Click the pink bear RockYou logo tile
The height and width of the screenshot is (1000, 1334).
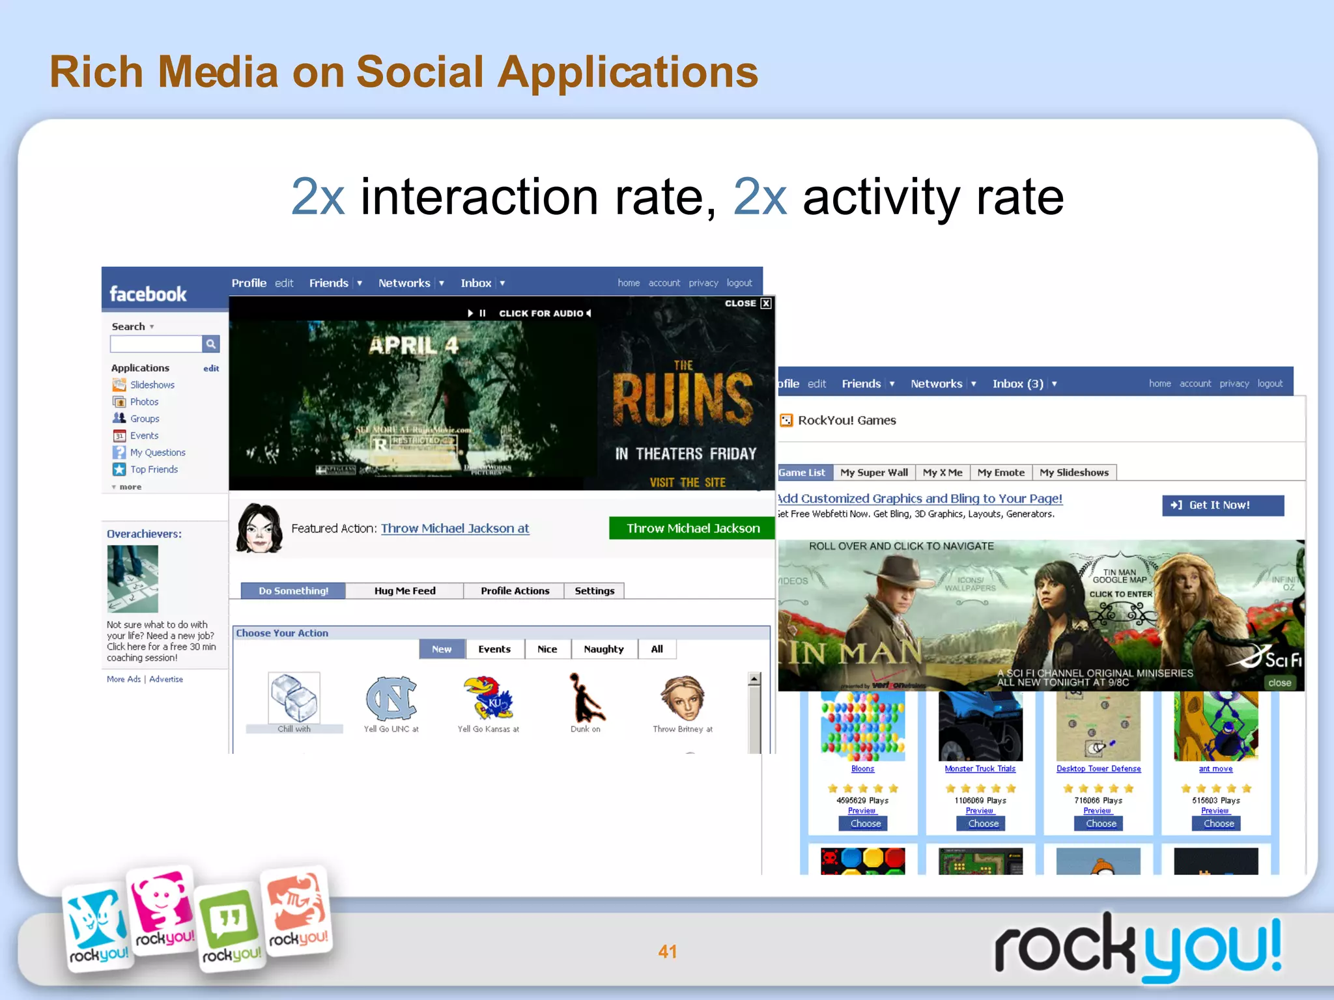point(162,911)
